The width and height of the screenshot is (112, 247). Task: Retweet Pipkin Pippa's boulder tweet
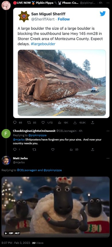[x=29, y=122]
